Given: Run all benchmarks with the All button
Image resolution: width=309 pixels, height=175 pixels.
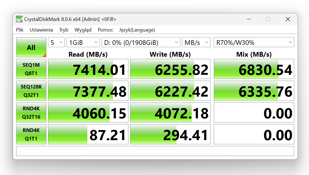Looking at the screenshot, I should (31, 47).
